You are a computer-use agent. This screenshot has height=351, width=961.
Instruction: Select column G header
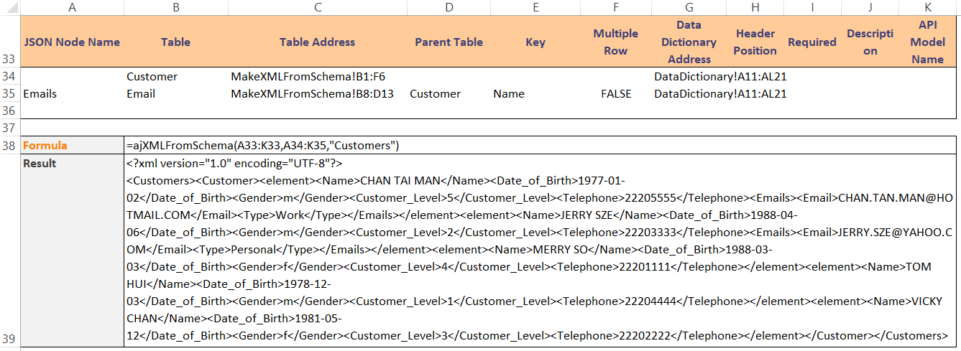689,7
